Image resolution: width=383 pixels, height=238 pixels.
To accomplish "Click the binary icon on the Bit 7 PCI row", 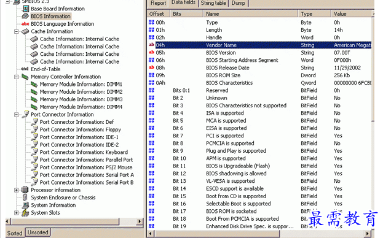I will click(151, 136).
